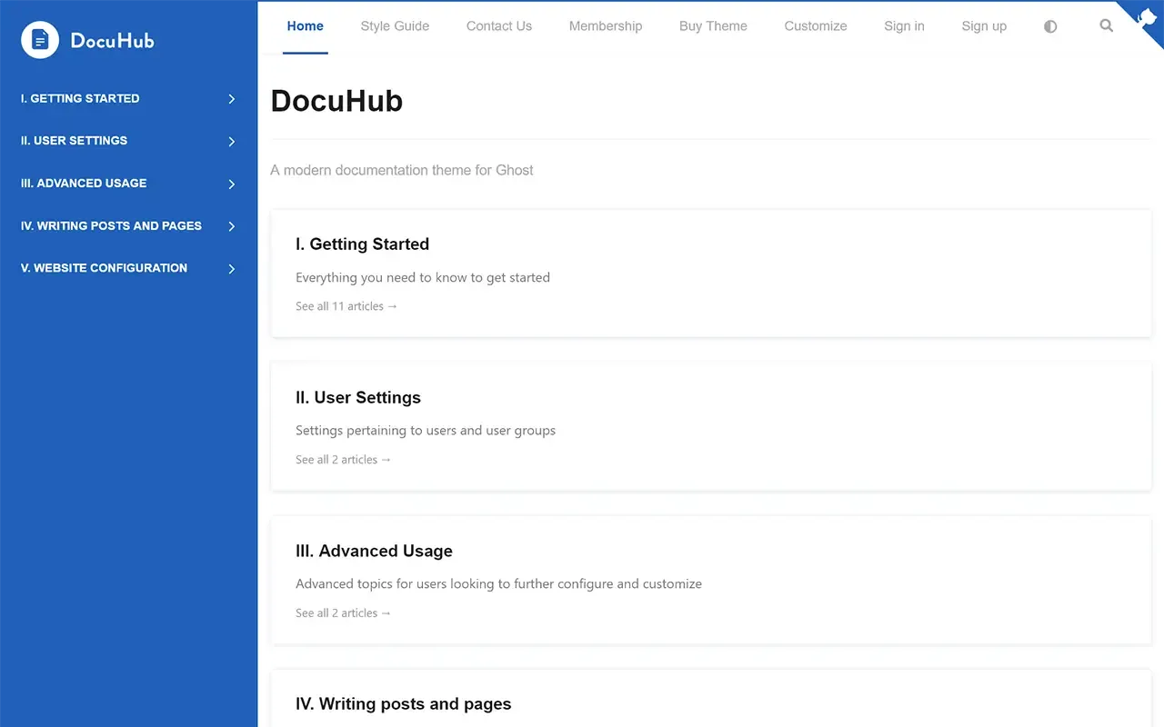
Task: Open the Membership nav item
Action: pyautogui.click(x=606, y=26)
